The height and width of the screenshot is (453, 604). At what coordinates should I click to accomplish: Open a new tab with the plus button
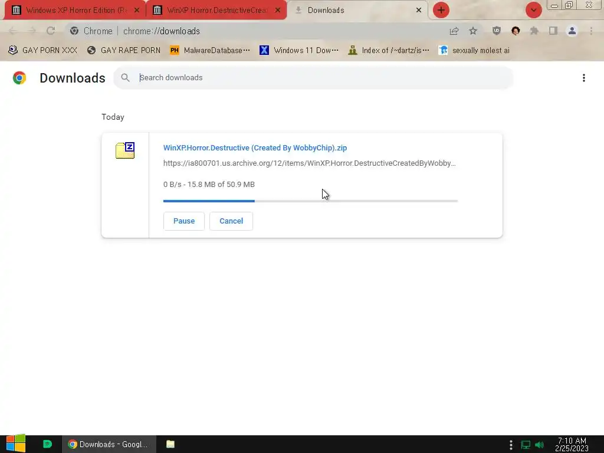click(x=441, y=10)
